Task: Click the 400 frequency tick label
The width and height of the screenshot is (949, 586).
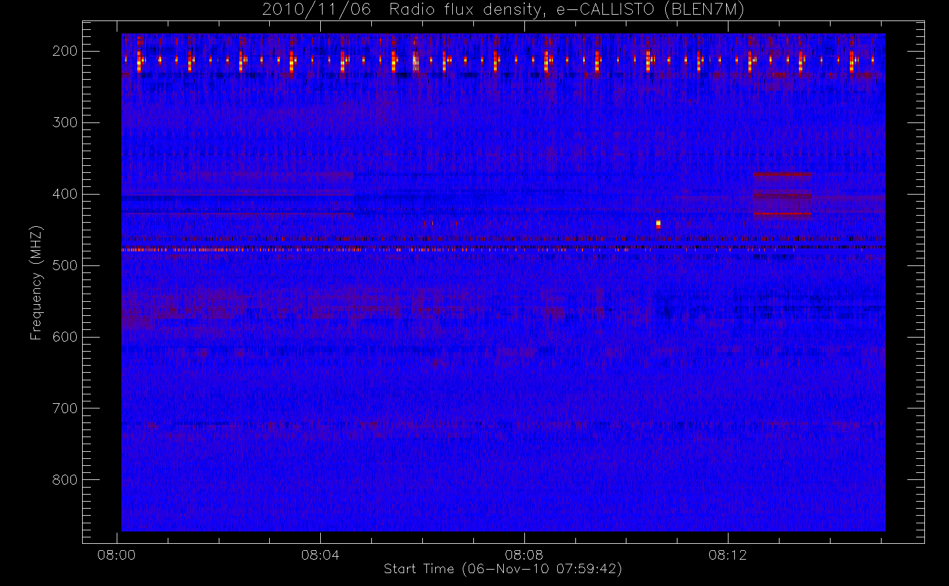Action: pos(65,194)
